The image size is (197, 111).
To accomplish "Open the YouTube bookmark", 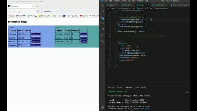I will [84, 16].
